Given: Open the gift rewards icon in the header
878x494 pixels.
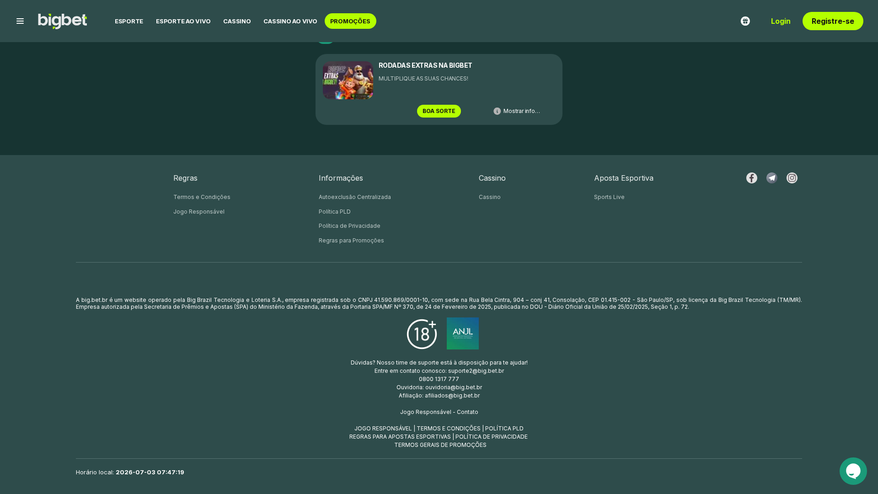Looking at the screenshot, I should [745, 21].
